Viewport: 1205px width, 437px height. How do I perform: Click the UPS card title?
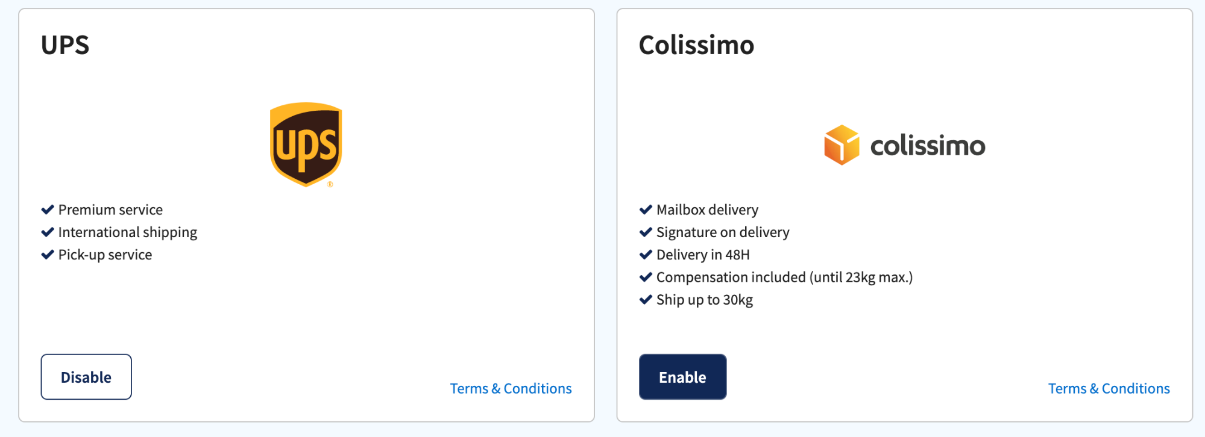pos(64,45)
